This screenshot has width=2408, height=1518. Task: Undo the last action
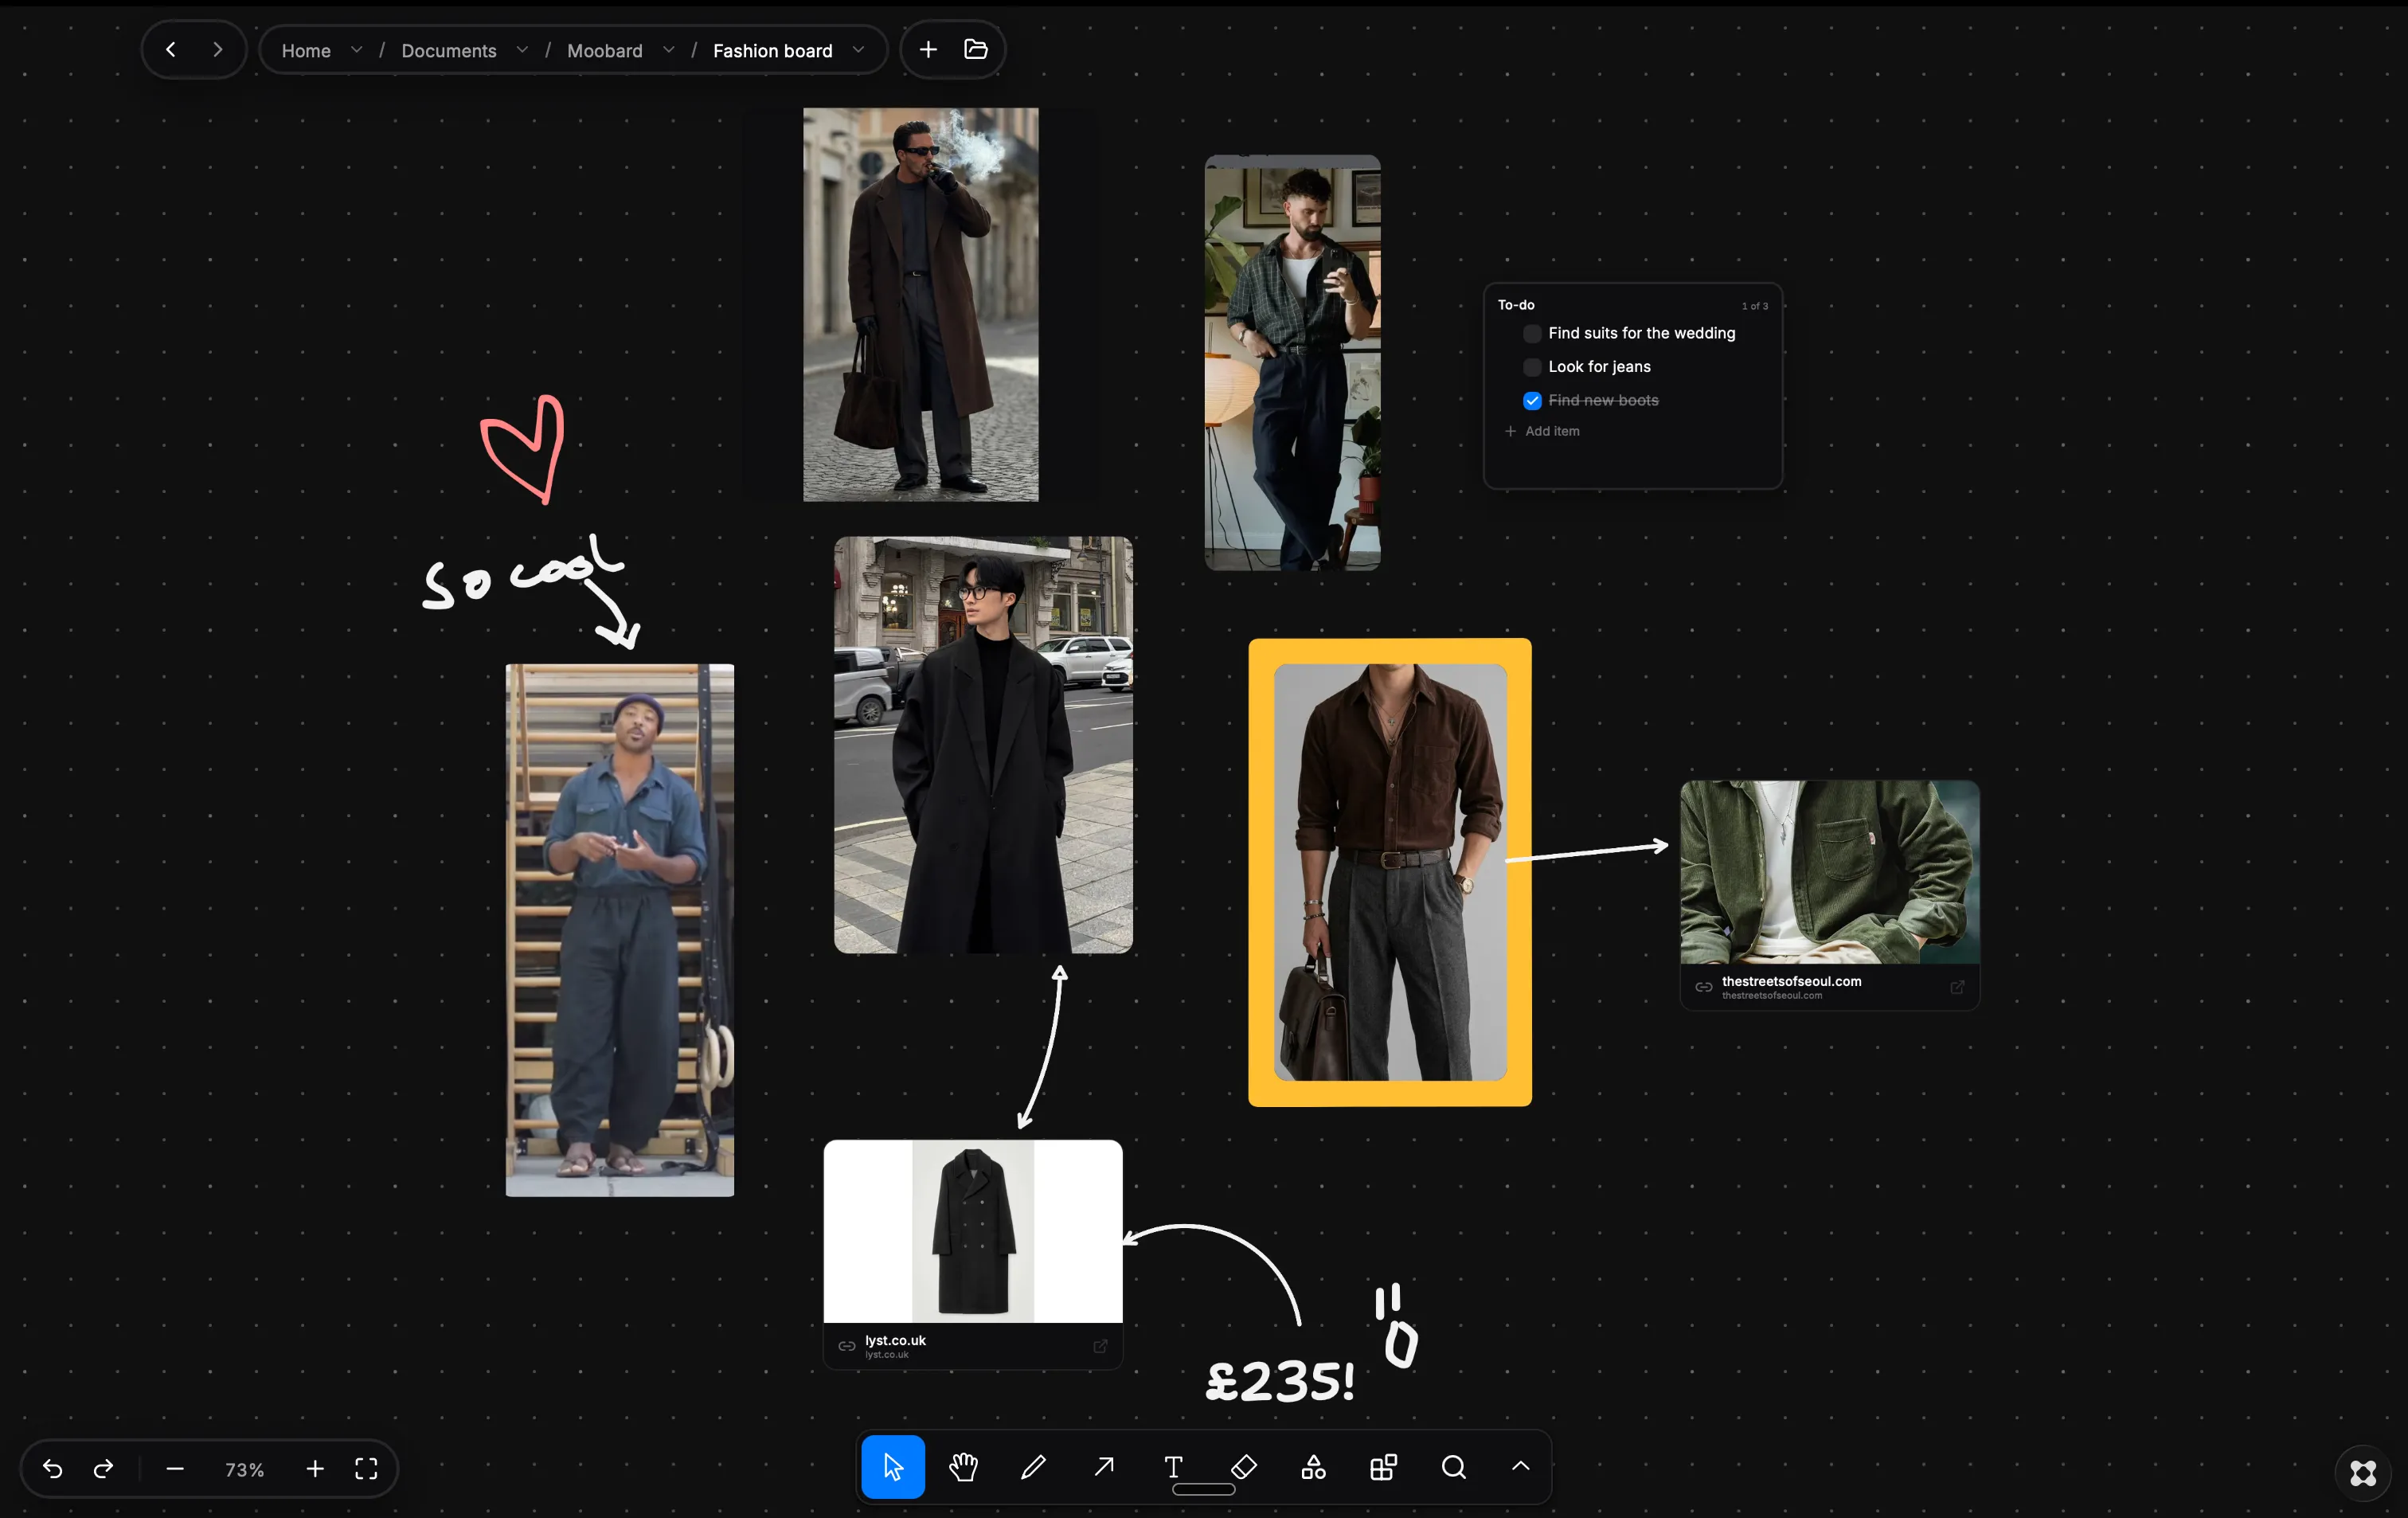click(53, 1468)
